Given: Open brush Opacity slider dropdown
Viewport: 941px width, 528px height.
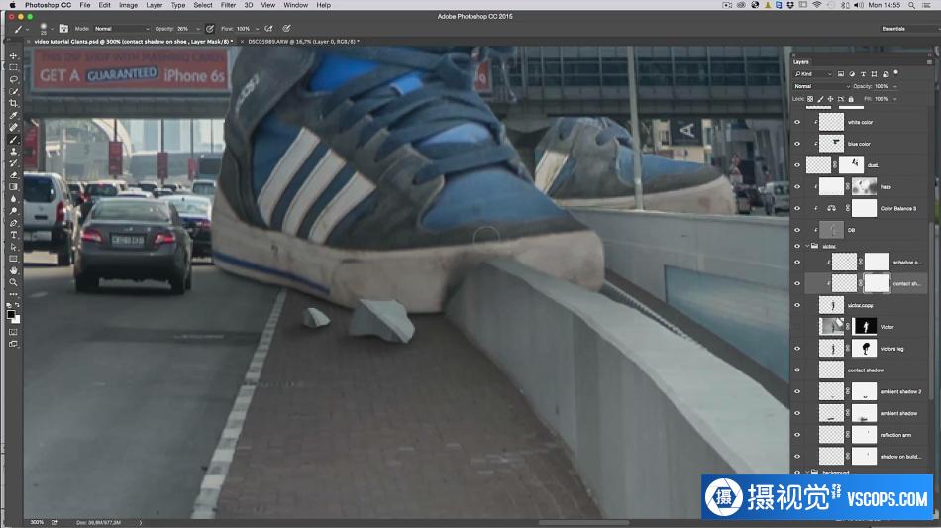Looking at the screenshot, I should (198, 28).
